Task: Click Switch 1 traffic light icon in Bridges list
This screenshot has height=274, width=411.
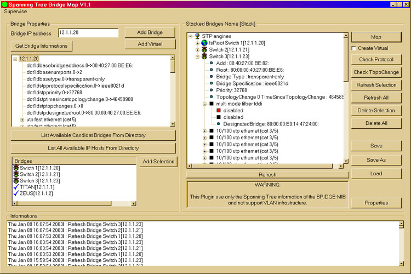Action: [16, 168]
